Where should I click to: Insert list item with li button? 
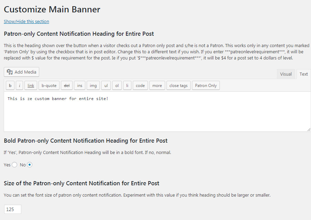coord(127,86)
